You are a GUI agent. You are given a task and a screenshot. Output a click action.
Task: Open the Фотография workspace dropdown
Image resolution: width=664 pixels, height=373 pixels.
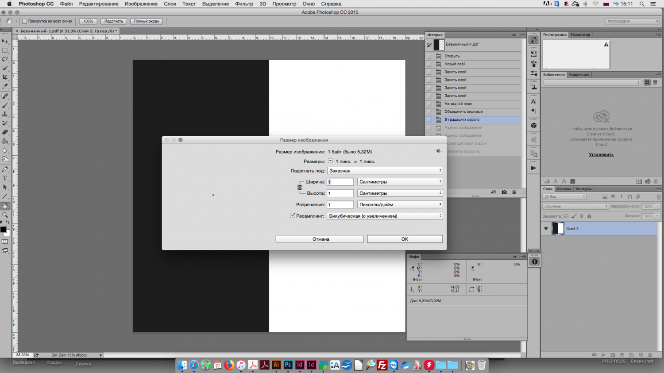pyautogui.click(x=633, y=21)
